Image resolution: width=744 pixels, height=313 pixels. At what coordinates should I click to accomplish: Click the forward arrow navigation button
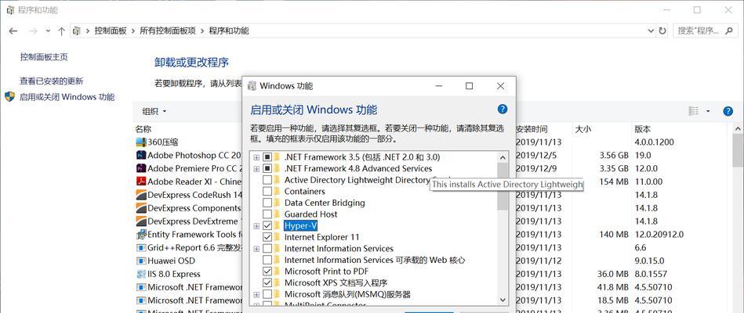33,31
